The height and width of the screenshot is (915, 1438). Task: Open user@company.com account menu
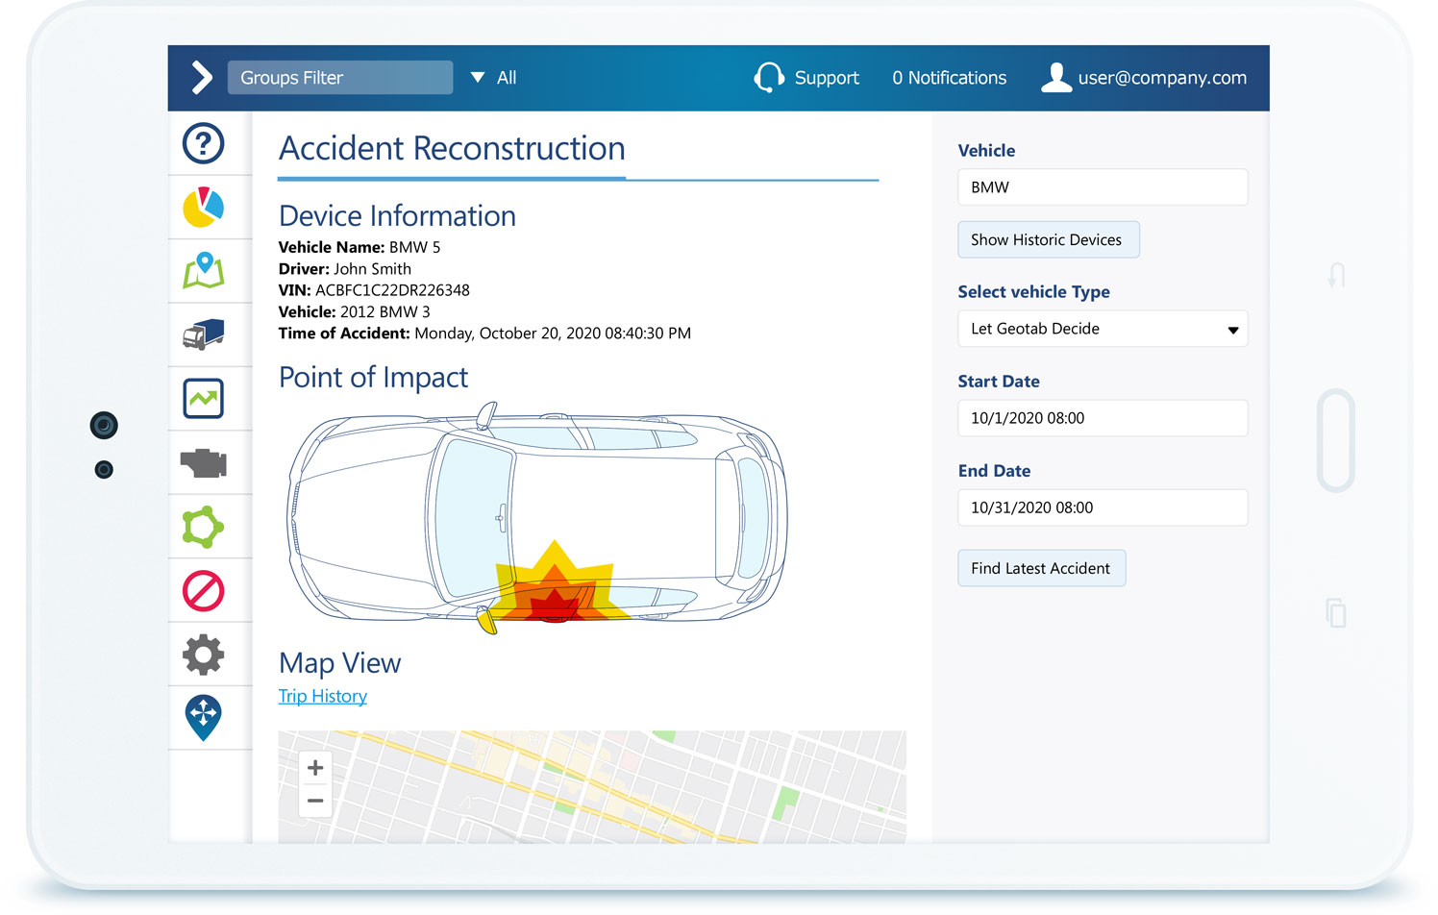click(1162, 78)
